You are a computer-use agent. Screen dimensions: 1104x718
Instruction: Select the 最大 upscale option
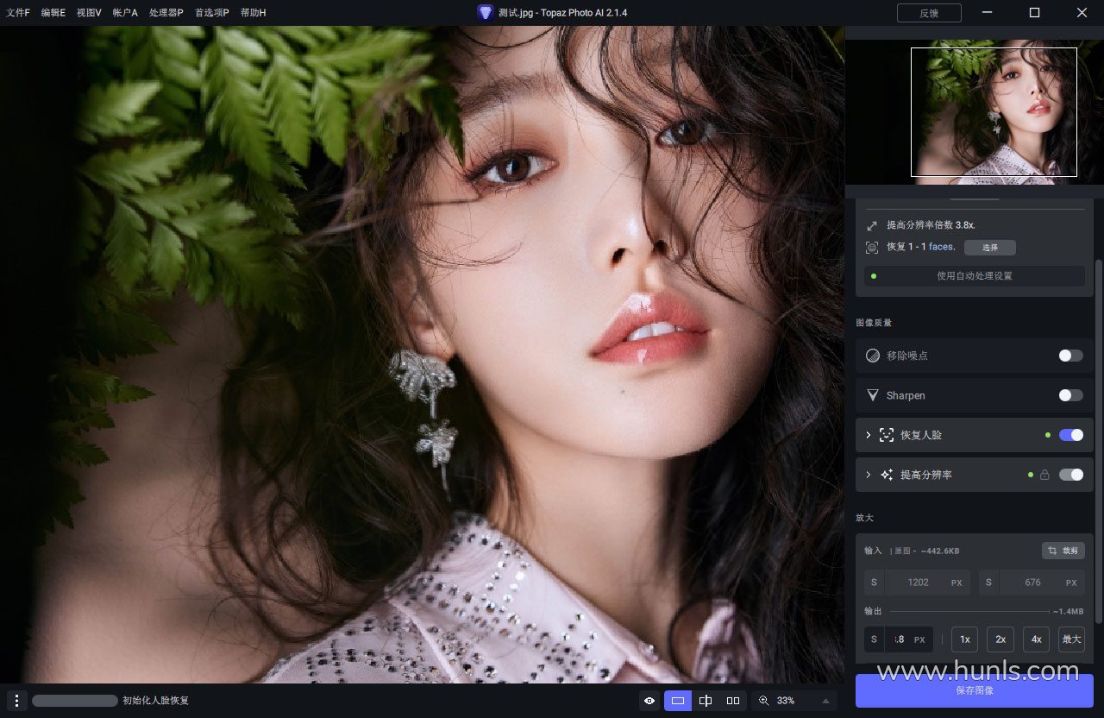(x=1071, y=639)
